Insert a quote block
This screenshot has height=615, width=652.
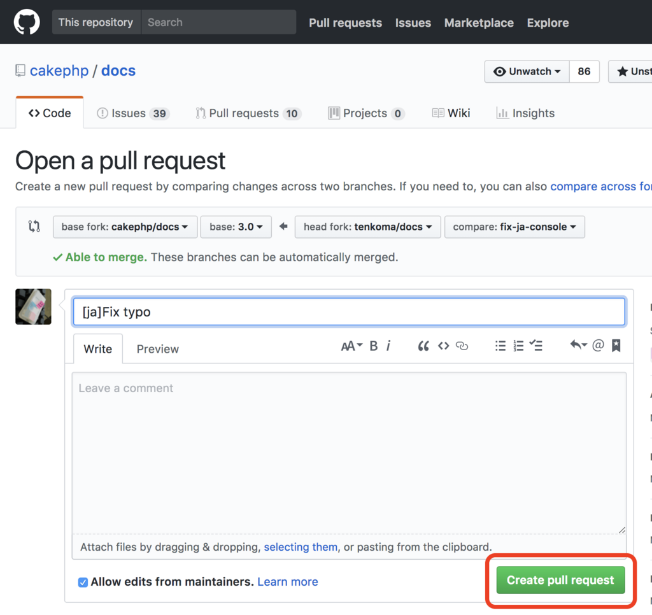(423, 346)
